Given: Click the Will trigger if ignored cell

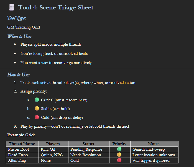Looking at the screenshot, I should pyautogui.click(x=154, y=160).
